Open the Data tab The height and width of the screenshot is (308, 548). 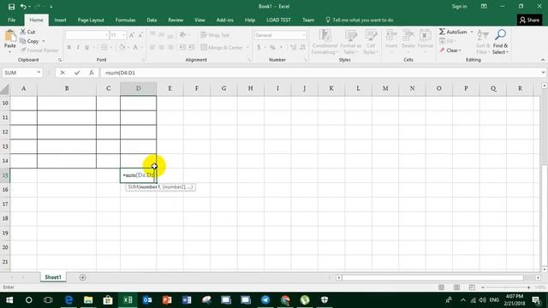152,20
